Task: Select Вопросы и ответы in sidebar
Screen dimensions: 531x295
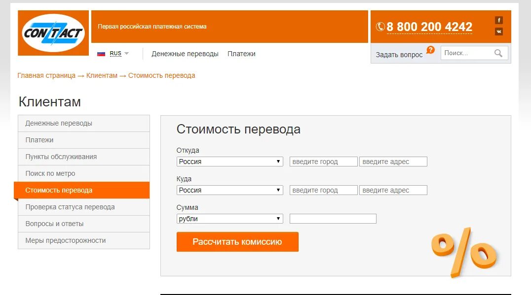Action: (x=83, y=224)
